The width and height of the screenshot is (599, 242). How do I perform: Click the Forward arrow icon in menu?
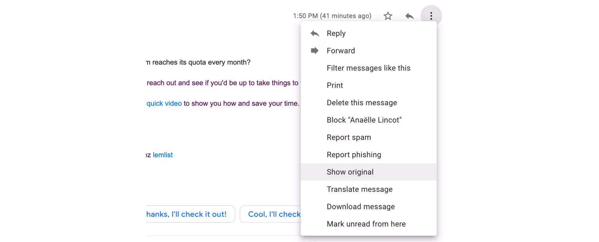coord(314,51)
